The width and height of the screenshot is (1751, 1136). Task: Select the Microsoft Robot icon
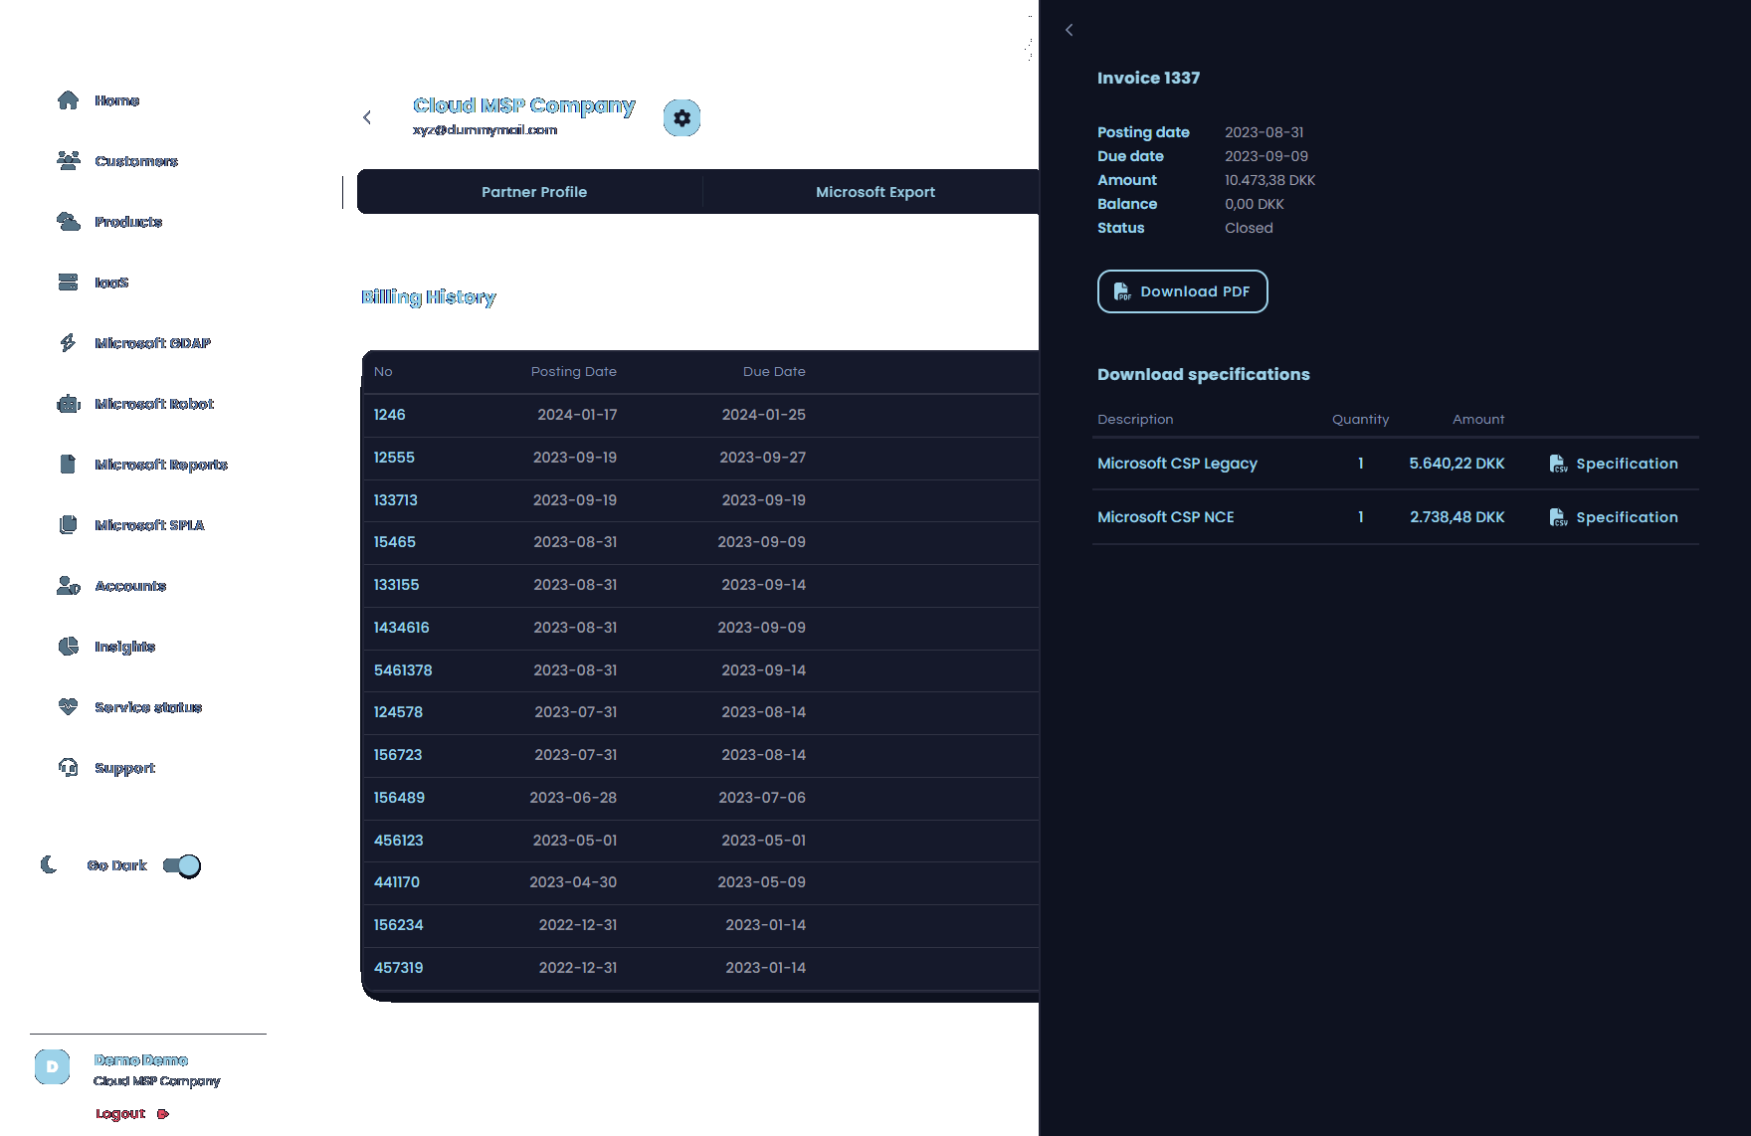(x=68, y=404)
